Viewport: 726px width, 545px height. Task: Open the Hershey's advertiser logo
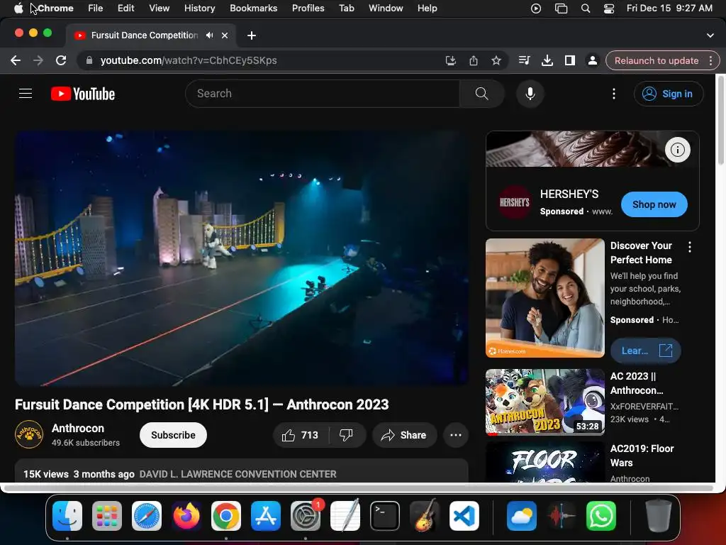coord(514,202)
